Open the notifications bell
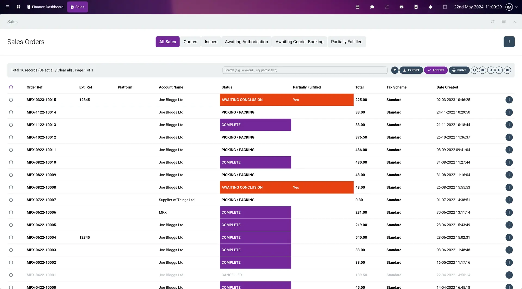522x289 pixels. 430,7
